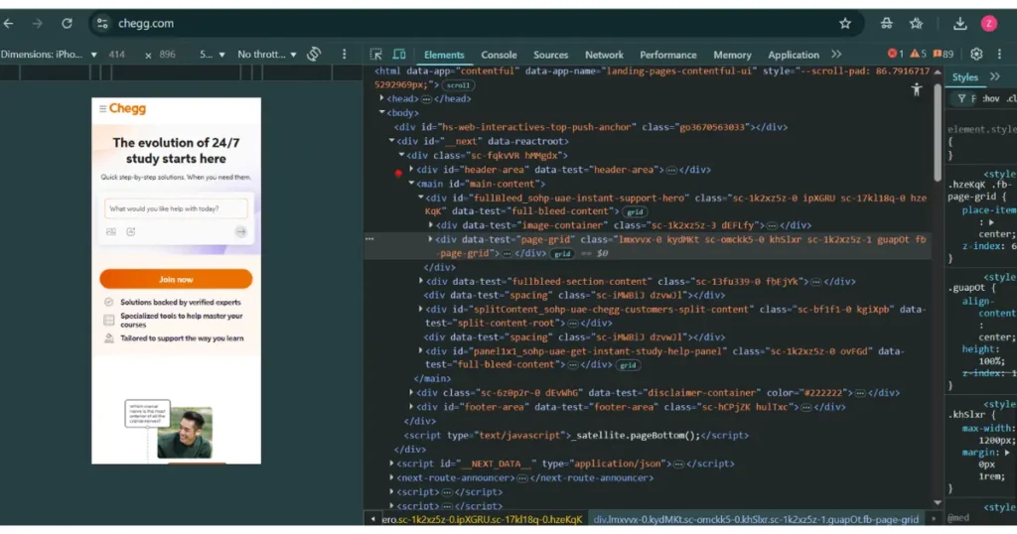Open site info icon beside chegg.com

point(102,24)
